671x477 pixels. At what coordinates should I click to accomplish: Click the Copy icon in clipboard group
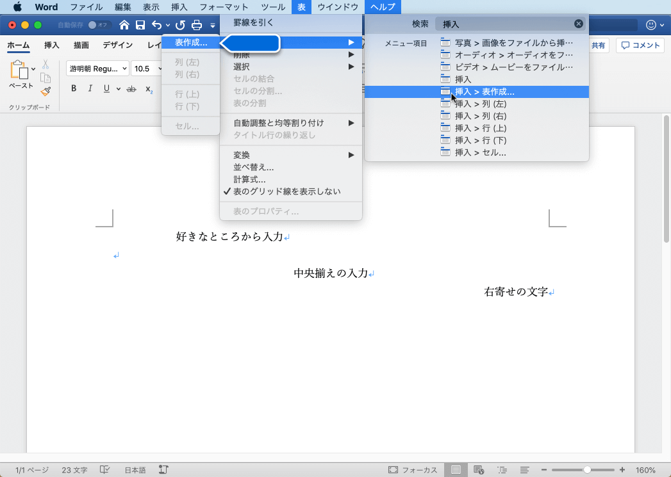pos(46,77)
